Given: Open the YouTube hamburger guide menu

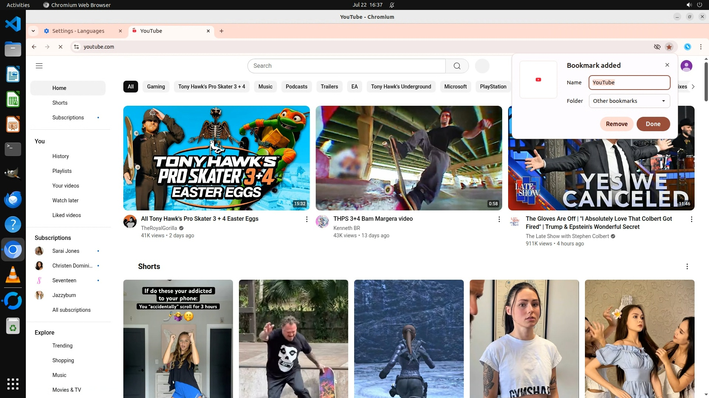Looking at the screenshot, I should (x=39, y=66).
